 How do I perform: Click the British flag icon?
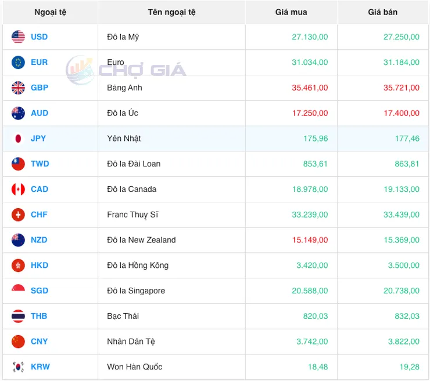pyautogui.click(x=18, y=88)
